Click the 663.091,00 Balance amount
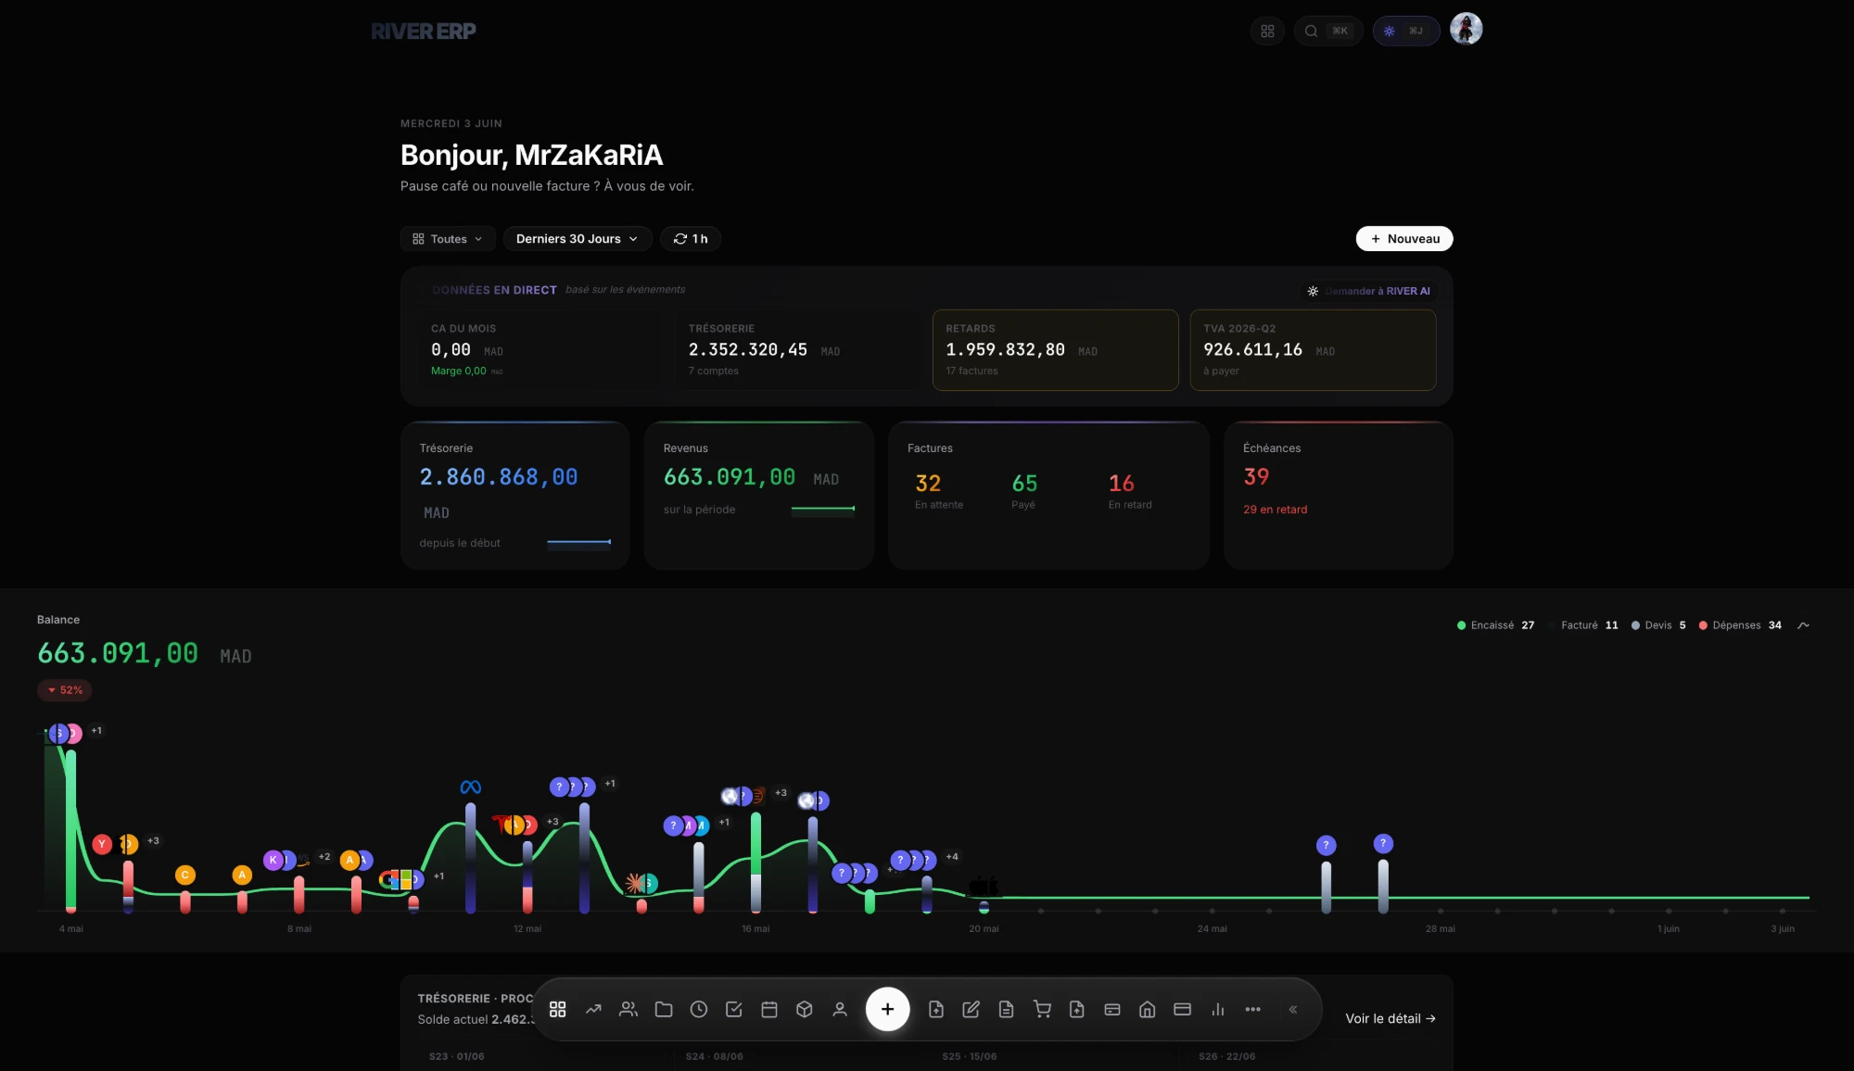The height and width of the screenshot is (1071, 1854). pos(118,653)
